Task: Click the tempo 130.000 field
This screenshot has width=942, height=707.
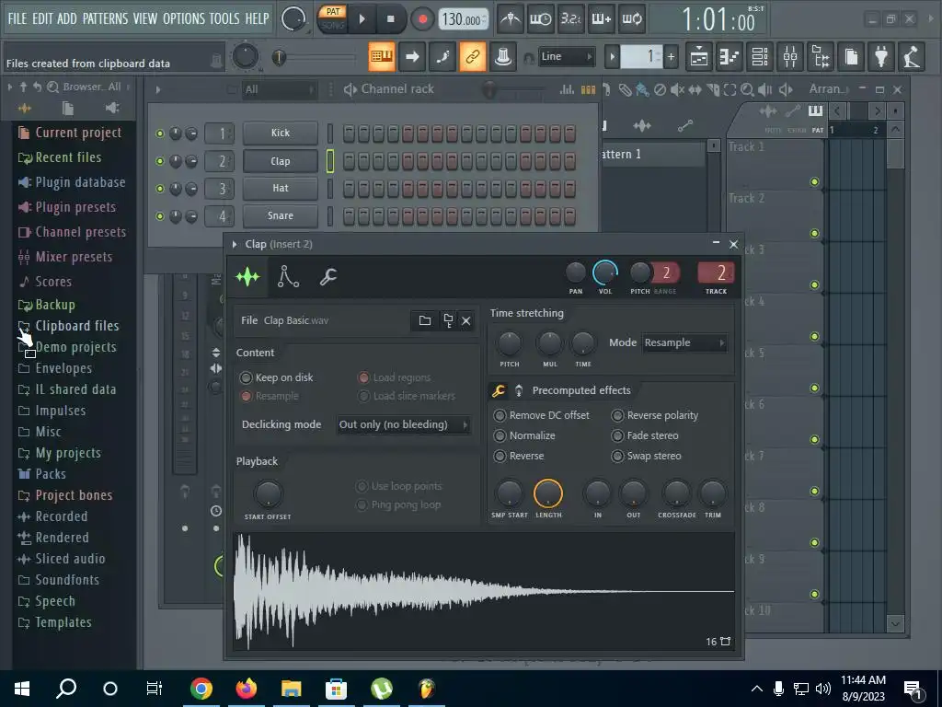Action: [x=464, y=19]
